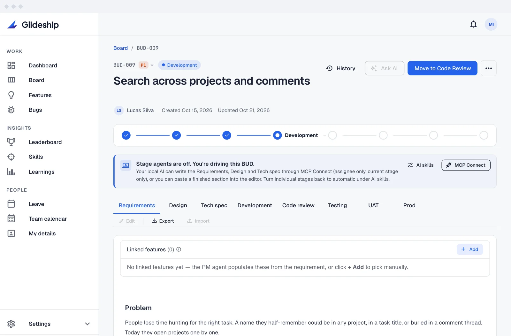Open the History view
Viewport: 511px width, 336px height.
pyautogui.click(x=341, y=68)
